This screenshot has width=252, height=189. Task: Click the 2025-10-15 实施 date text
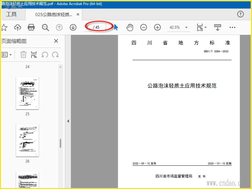(x=220, y=163)
